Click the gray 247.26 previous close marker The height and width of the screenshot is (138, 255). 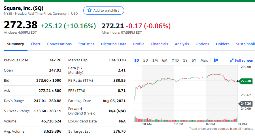pyautogui.click(x=246, y=103)
